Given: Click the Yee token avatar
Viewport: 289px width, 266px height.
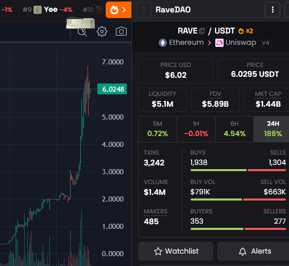Looking at the screenshot, I should pos(38,10).
